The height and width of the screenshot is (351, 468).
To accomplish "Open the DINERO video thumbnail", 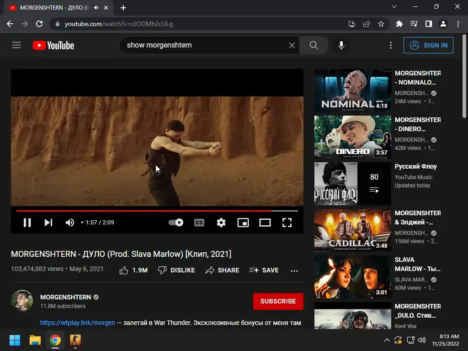I will (x=353, y=137).
